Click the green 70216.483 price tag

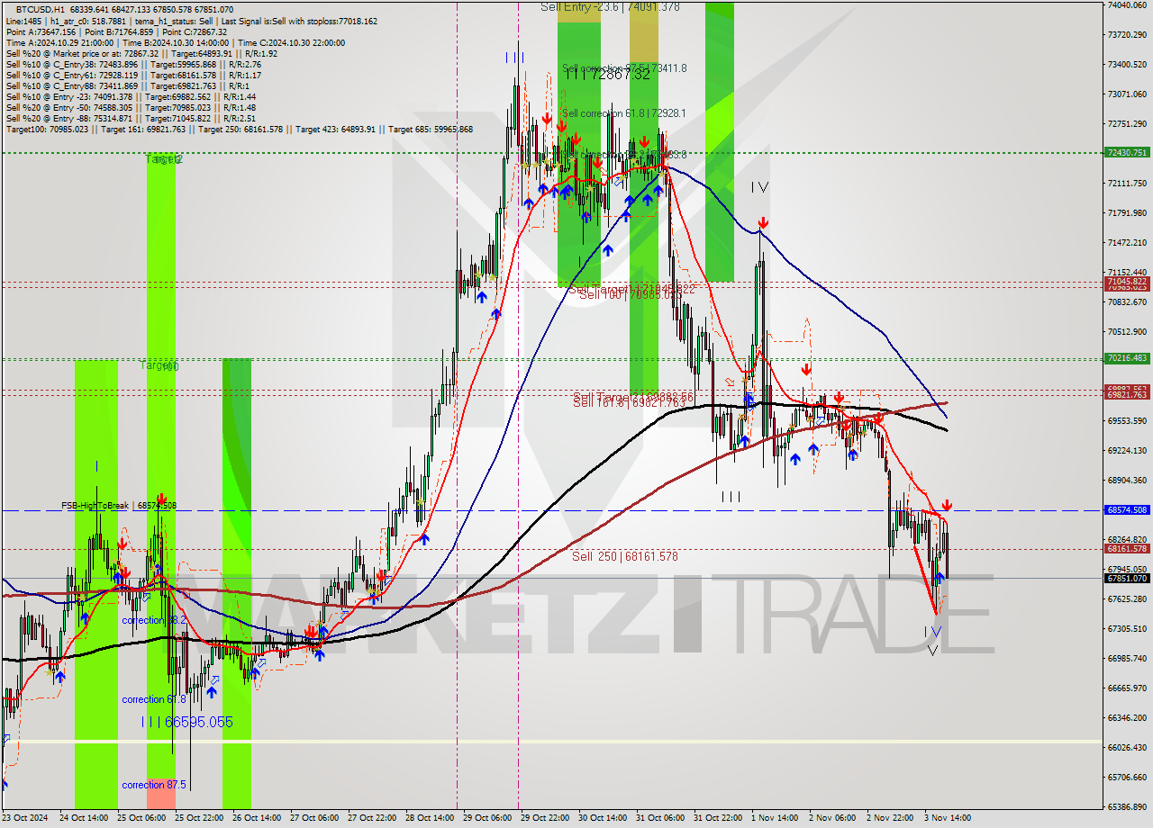click(1127, 358)
